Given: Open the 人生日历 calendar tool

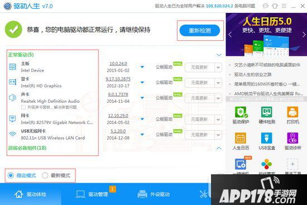Looking at the screenshot, I should (x=241, y=138).
